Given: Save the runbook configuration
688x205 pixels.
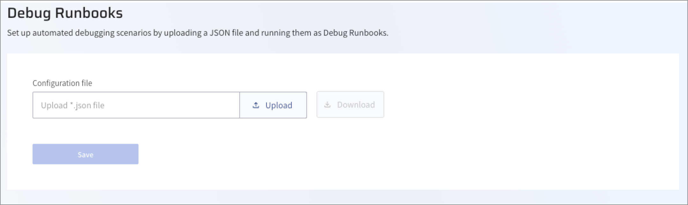Looking at the screenshot, I should [85, 154].
